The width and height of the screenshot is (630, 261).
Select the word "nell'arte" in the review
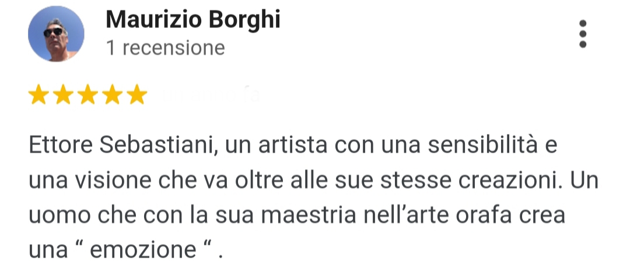coord(406,215)
